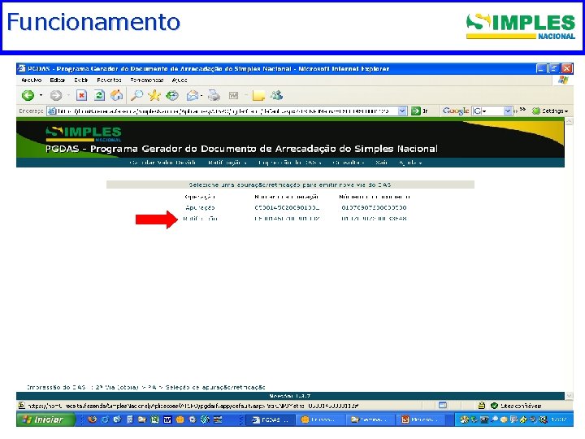Click the Refresh page icon
This screenshot has height=439, width=585.
(99, 96)
